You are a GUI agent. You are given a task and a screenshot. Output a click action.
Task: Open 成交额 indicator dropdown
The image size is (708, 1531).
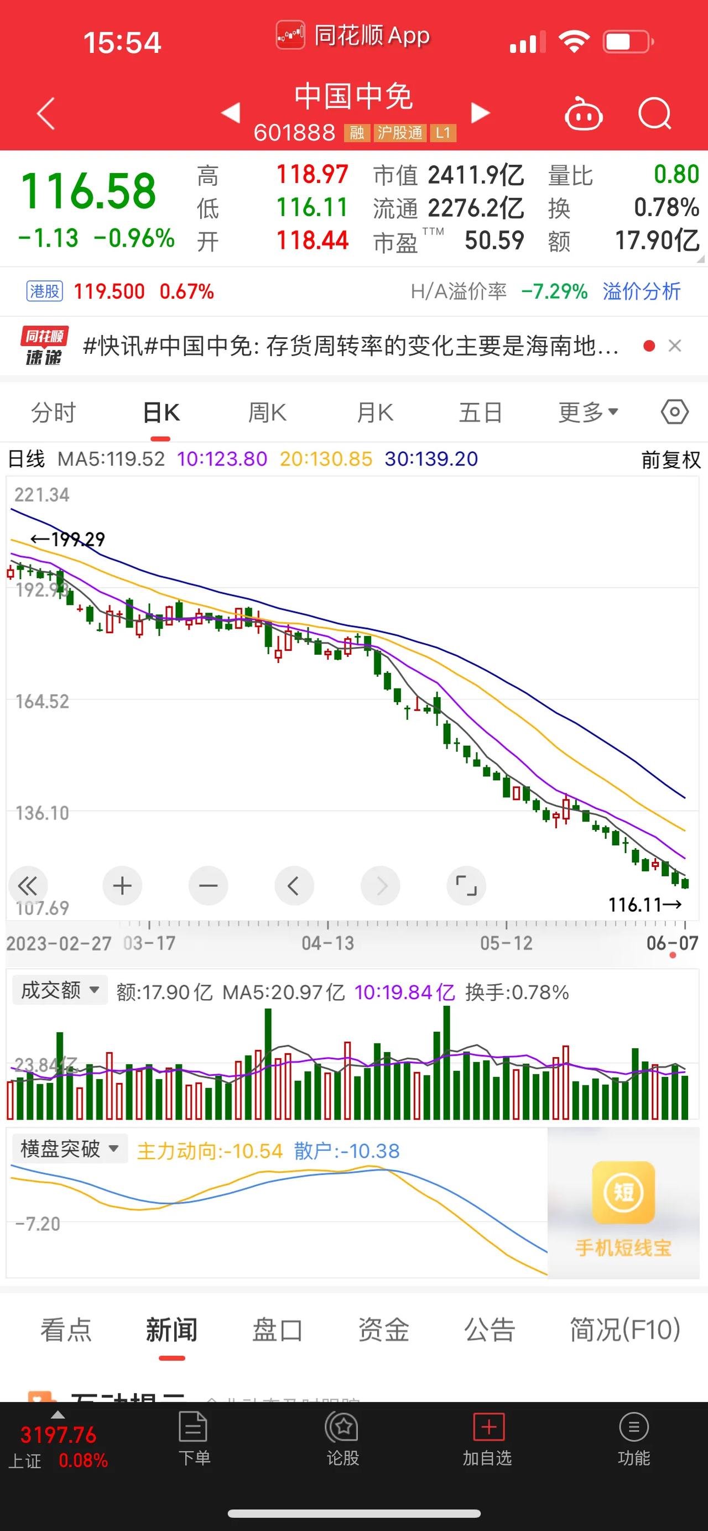[59, 990]
